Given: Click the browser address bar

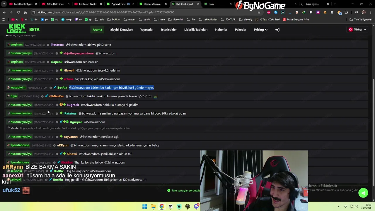Looking at the screenshot, I should click(144, 12).
